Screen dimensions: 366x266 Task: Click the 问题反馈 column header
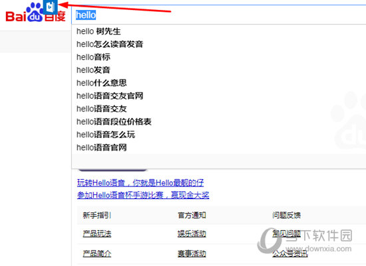[x=286, y=216]
